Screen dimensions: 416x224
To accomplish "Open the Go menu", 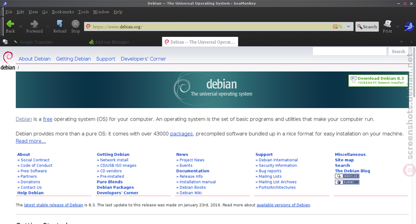I will (x=45, y=12).
